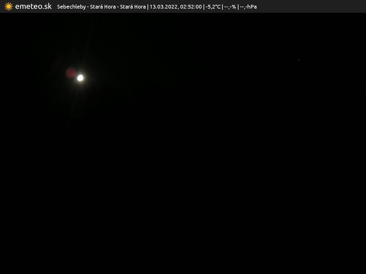Click the bright white moon
The width and height of the screenshot is (366, 274).
80,78
